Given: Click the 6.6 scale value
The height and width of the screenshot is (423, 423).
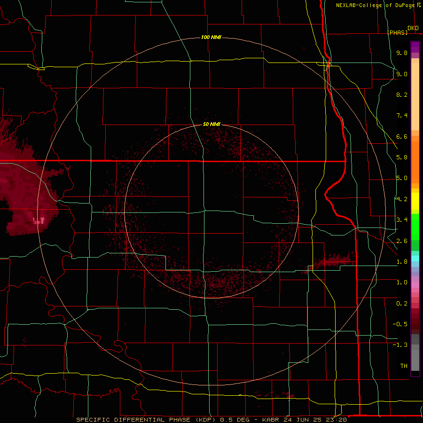Looking at the screenshot, I should click(x=402, y=136).
